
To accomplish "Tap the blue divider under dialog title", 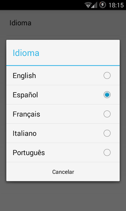I will pyautogui.click(x=63, y=65).
